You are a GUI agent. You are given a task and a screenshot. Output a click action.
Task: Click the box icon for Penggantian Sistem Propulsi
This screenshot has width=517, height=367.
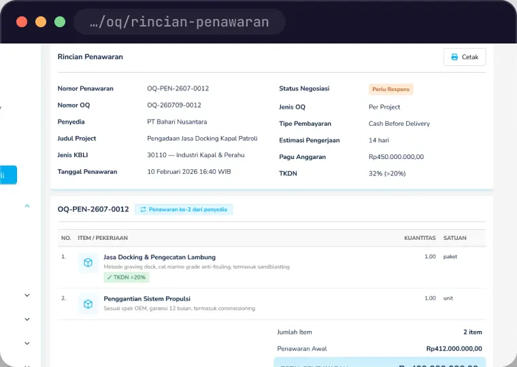pos(88,304)
